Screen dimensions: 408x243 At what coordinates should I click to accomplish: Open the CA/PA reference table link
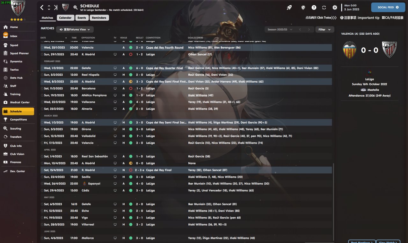click(x=393, y=18)
